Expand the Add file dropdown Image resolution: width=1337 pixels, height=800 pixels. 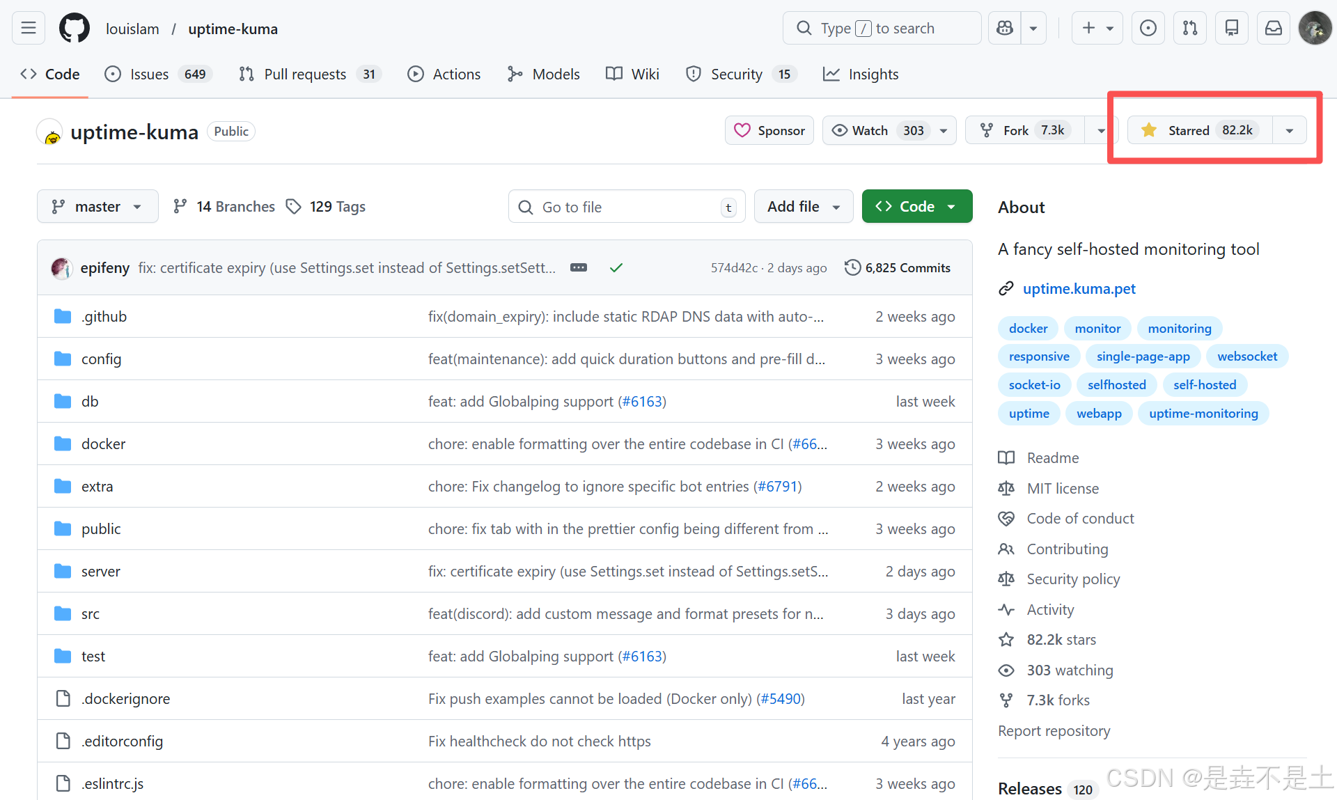[x=804, y=207]
